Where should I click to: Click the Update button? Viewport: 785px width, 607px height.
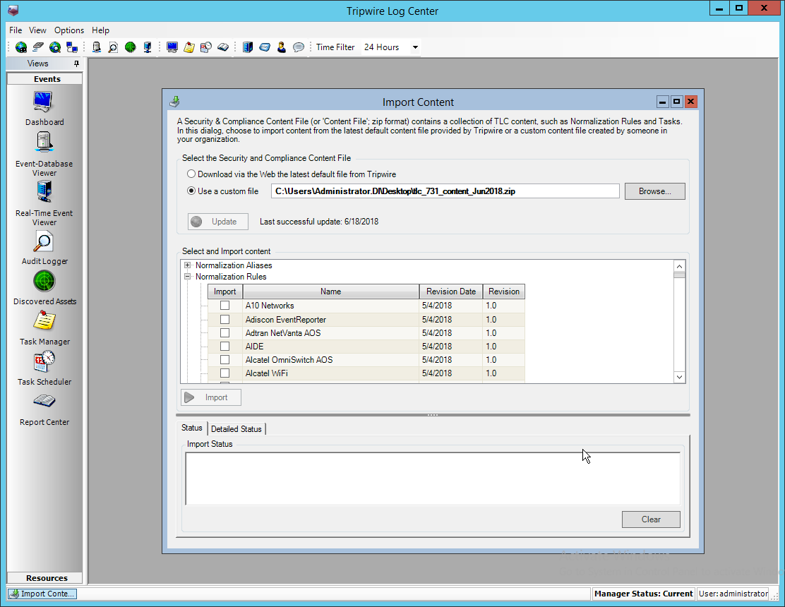coord(217,222)
